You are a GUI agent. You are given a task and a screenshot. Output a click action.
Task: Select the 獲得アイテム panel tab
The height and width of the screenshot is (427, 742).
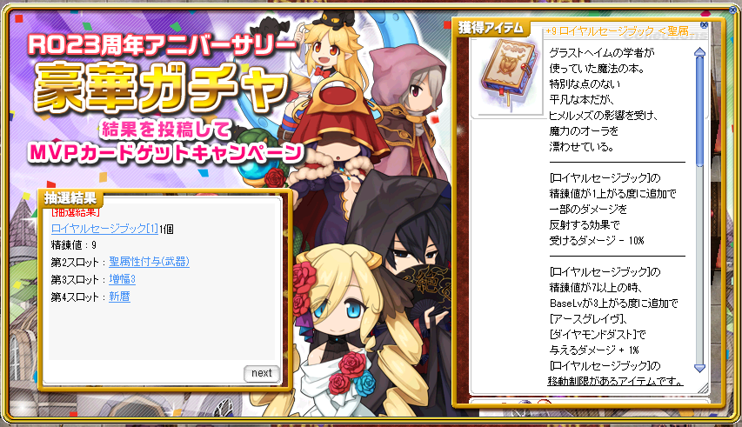coord(491,28)
